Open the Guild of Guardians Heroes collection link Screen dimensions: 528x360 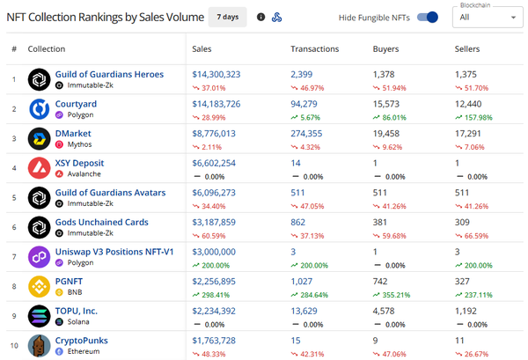click(x=109, y=75)
